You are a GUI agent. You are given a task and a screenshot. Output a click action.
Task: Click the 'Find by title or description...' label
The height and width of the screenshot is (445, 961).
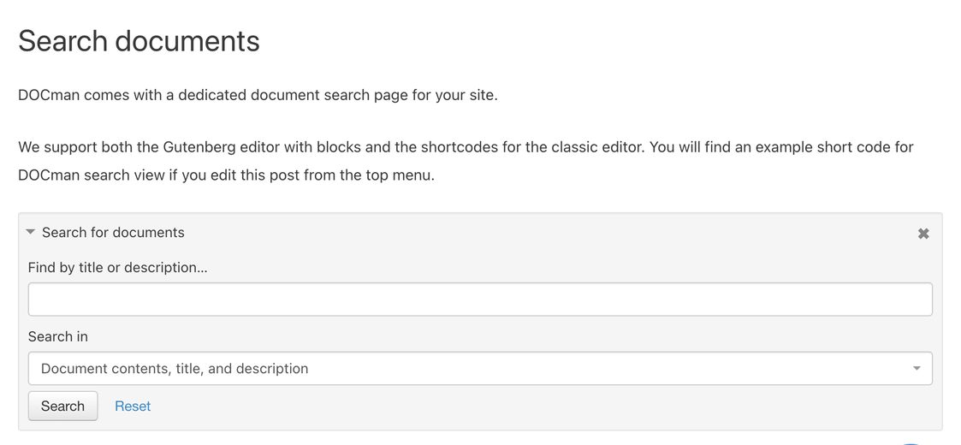coord(118,267)
